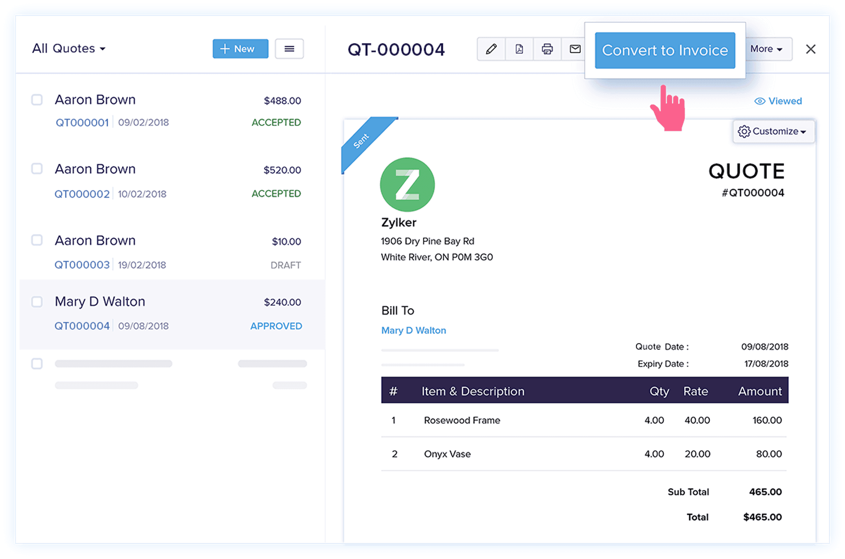The height and width of the screenshot is (559, 845).
Task: Click the print quote icon
Action: tap(547, 49)
